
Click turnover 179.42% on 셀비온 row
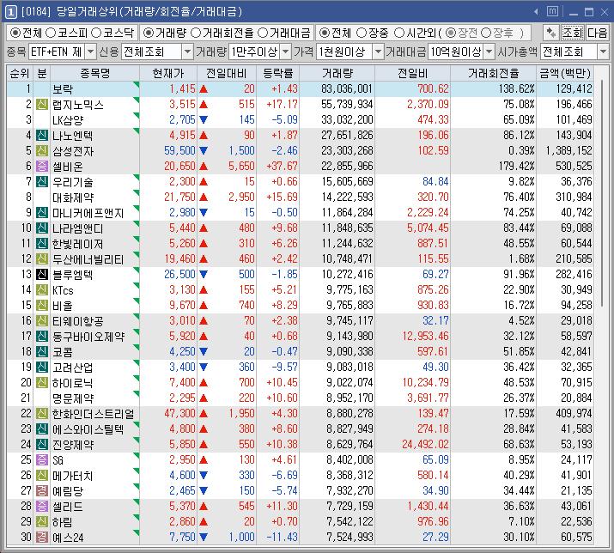pyautogui.click(x=516, y=167)
